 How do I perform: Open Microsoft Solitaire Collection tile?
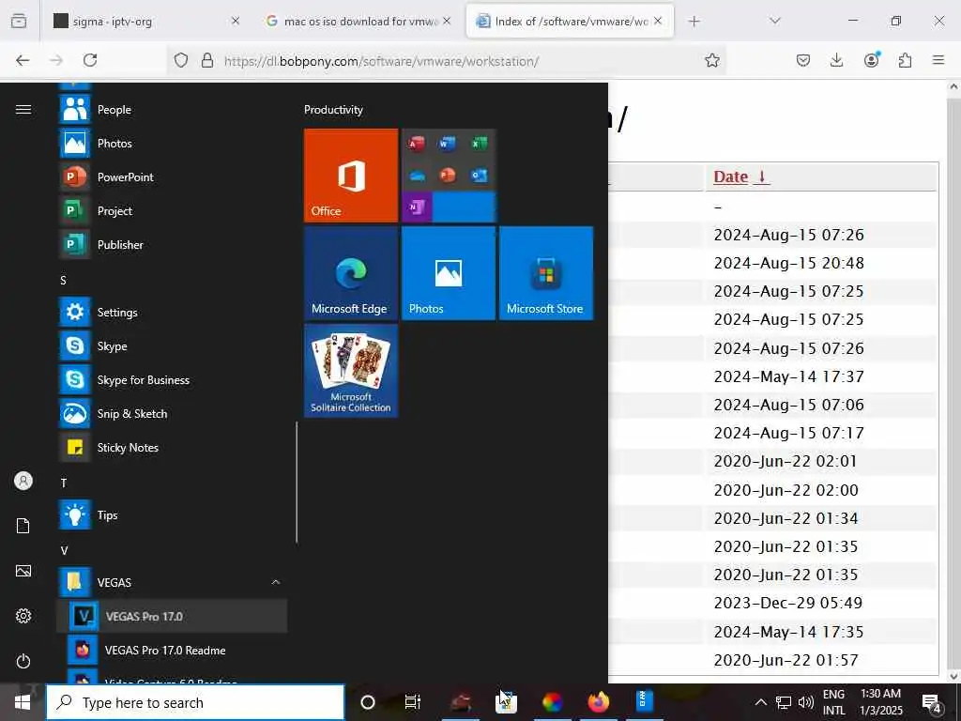coord(351,371)
